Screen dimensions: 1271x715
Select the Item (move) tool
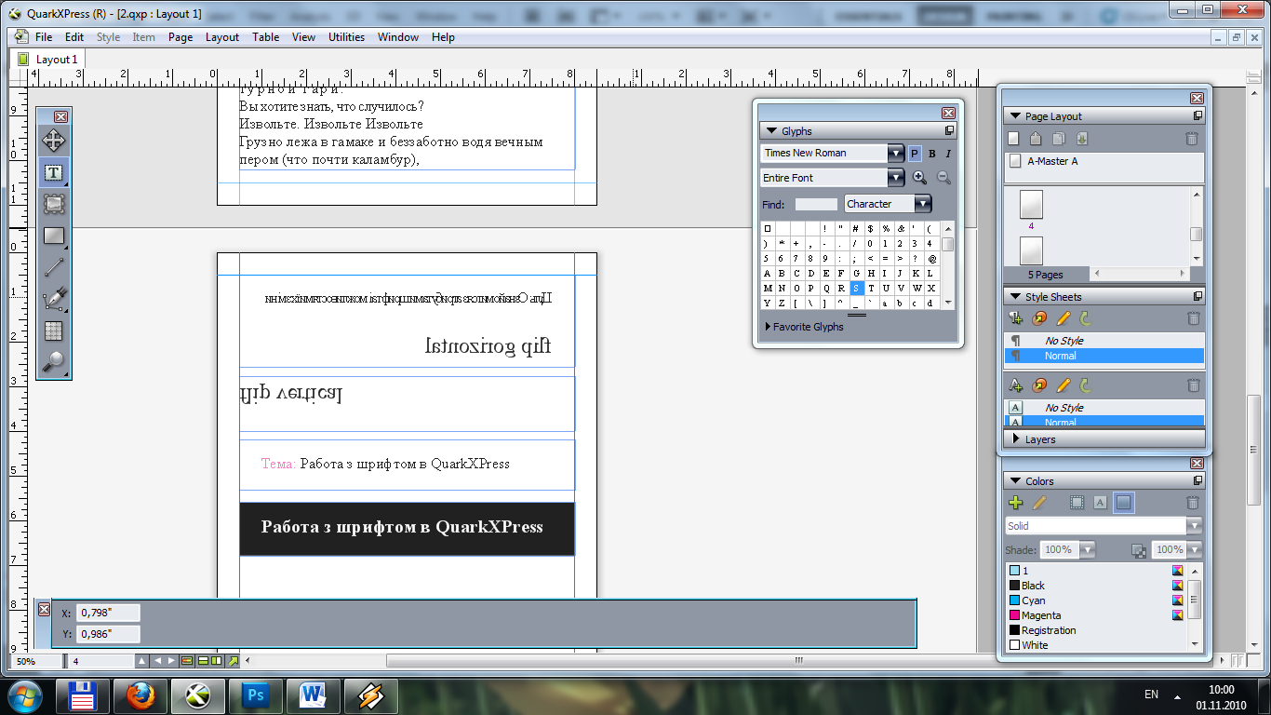pyautogui.click(x=53, y=141)
